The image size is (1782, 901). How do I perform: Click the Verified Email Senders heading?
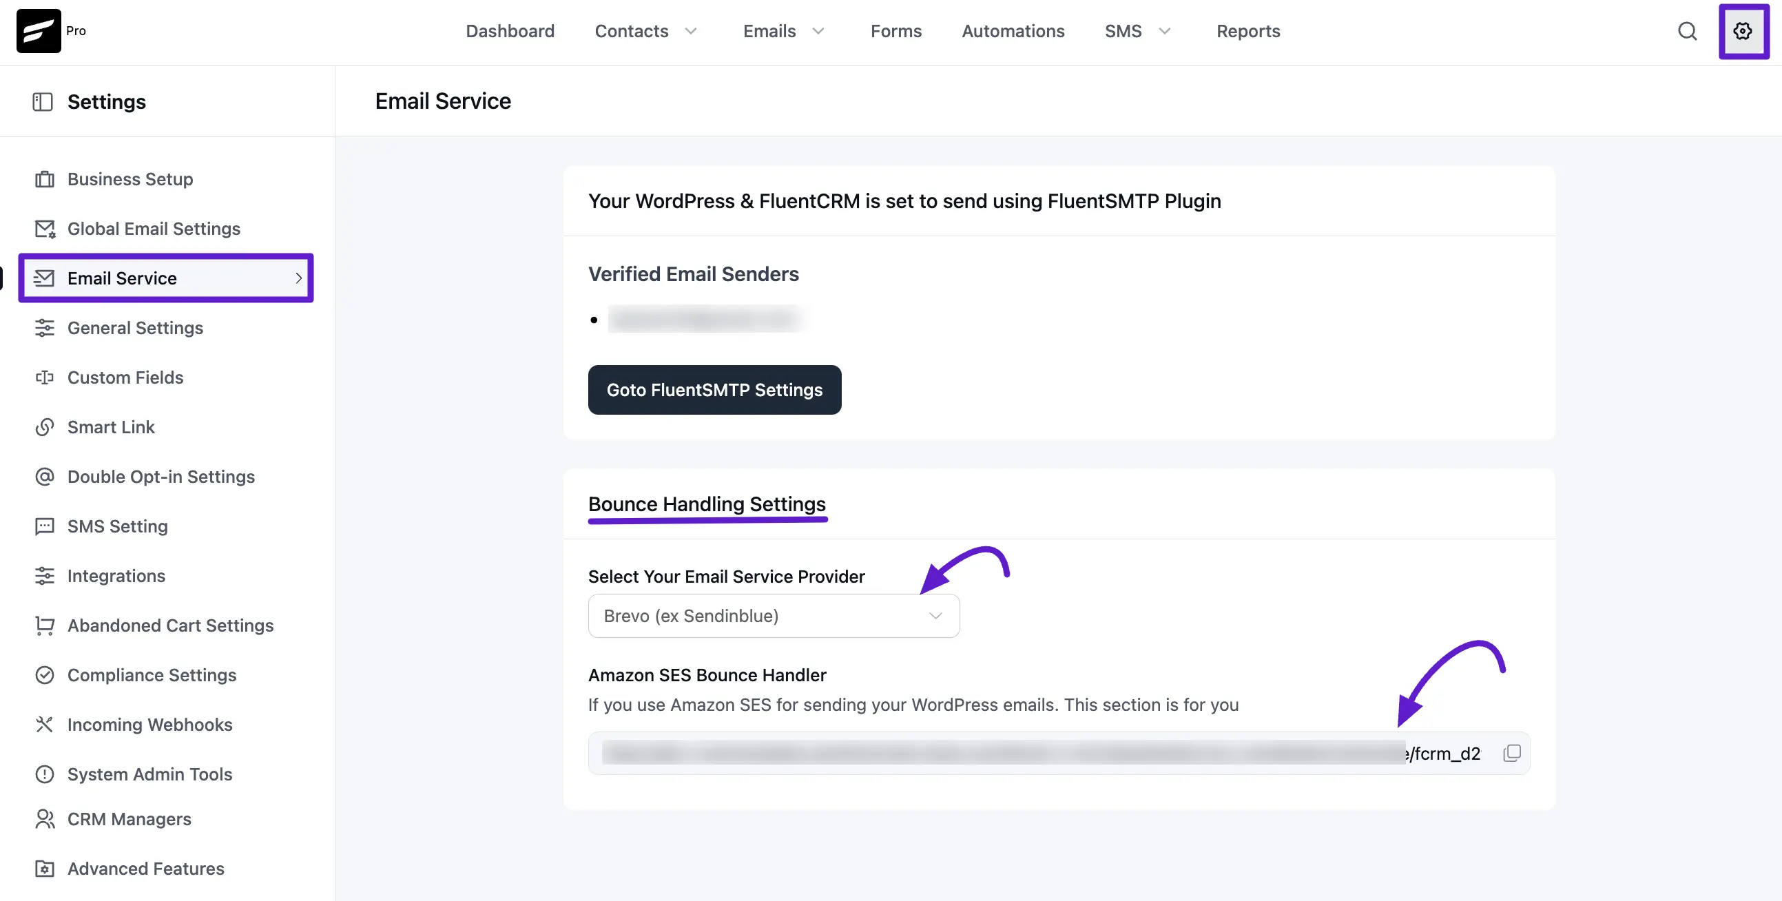[x=693, y=275]
